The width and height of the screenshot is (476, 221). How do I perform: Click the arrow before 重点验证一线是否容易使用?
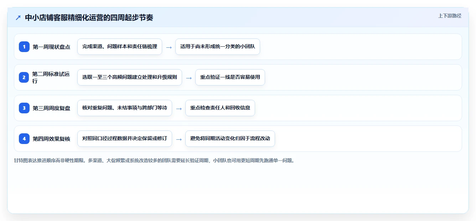(189, 78)
